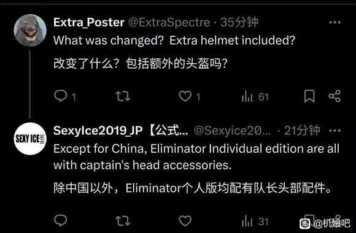
Task: Open the SexyIce2019_JP display name
Action: [120, 131]
